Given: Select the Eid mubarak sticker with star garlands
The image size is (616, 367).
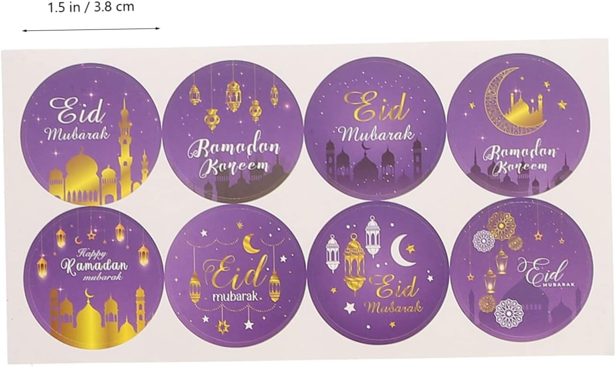Looking at the screenshot, I should (236, 275).
